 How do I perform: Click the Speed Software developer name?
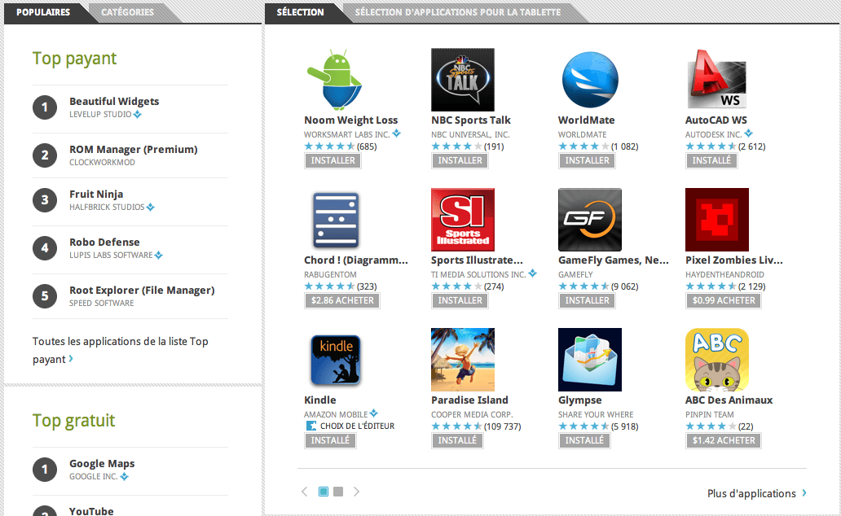pyautogui.click(x=101, y=304)
